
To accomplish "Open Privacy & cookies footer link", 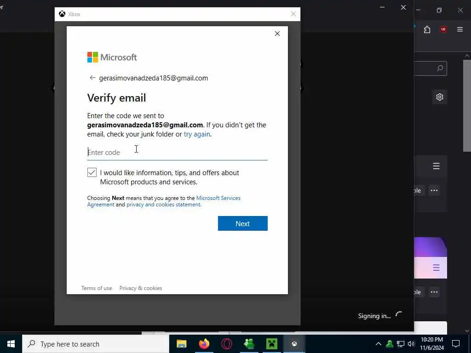I will (141, 288).
